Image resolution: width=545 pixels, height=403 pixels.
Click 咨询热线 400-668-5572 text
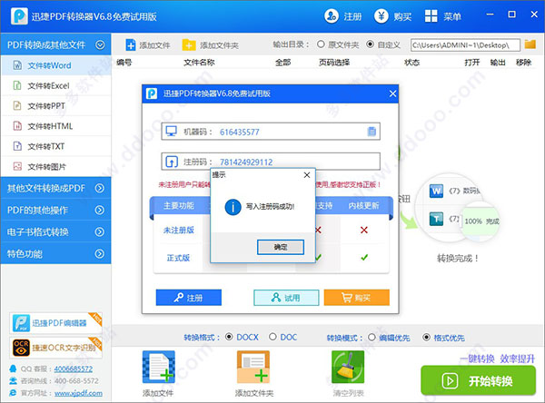coord(59,381)
